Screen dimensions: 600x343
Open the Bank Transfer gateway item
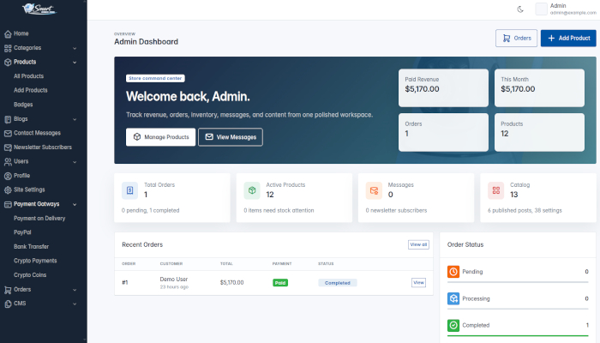coord(32,247)
